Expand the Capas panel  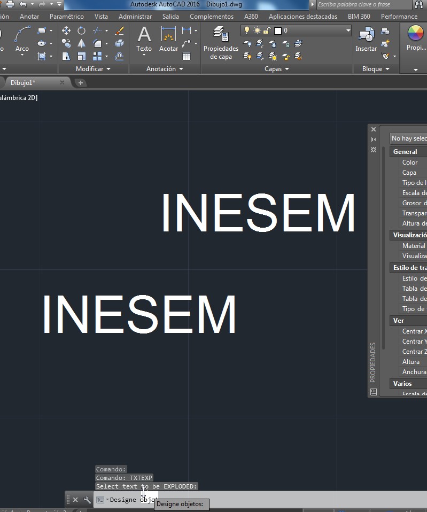[x=276, y=69]
